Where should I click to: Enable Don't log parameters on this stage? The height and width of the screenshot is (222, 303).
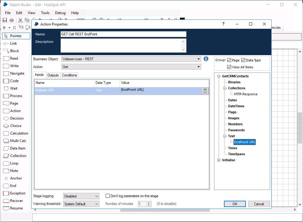click(x=107, y=196)
